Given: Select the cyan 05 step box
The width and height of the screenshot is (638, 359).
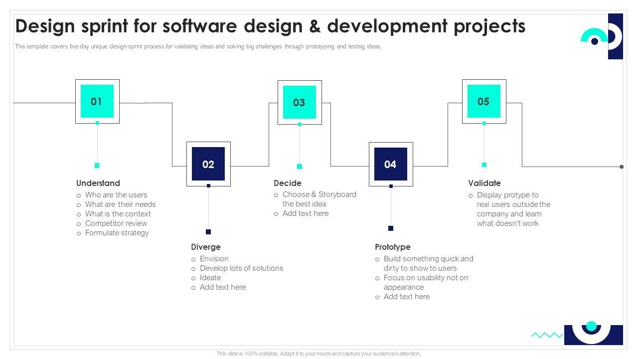Looking at the screenshot, I should coord(484,101).
